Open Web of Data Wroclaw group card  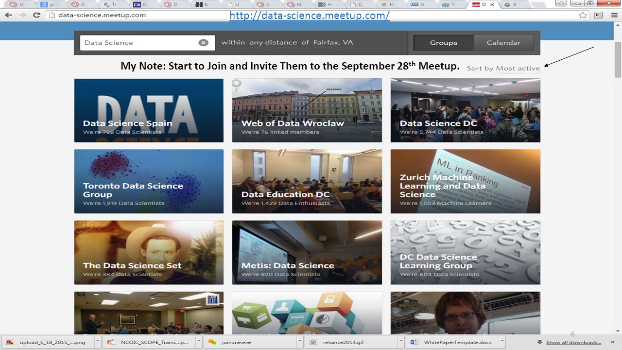[x=307, y=110]
